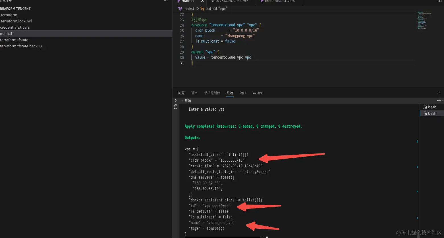Click "vpc-oeqk0wrb" id in terminal
This screenshot has width=444, height=238.
(217, 206)
